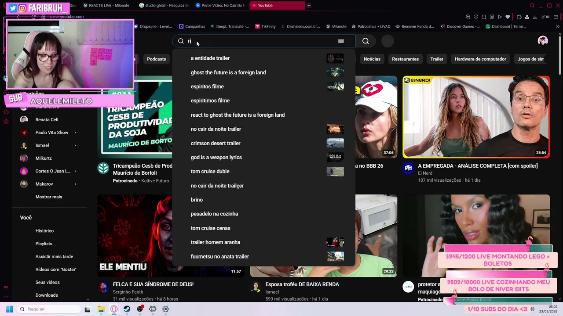The width and height of the screenshot is (563, 316).
Task: Open Campanhas bookmark
Action: click(x=192, y=26)
